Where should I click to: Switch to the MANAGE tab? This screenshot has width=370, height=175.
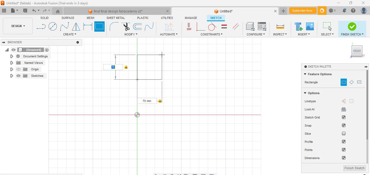(x=191, y=18)
